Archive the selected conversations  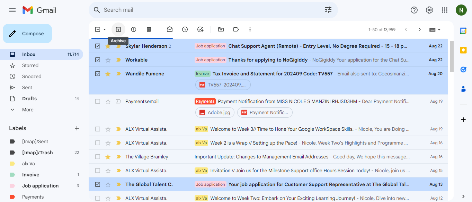coord(118,29)
